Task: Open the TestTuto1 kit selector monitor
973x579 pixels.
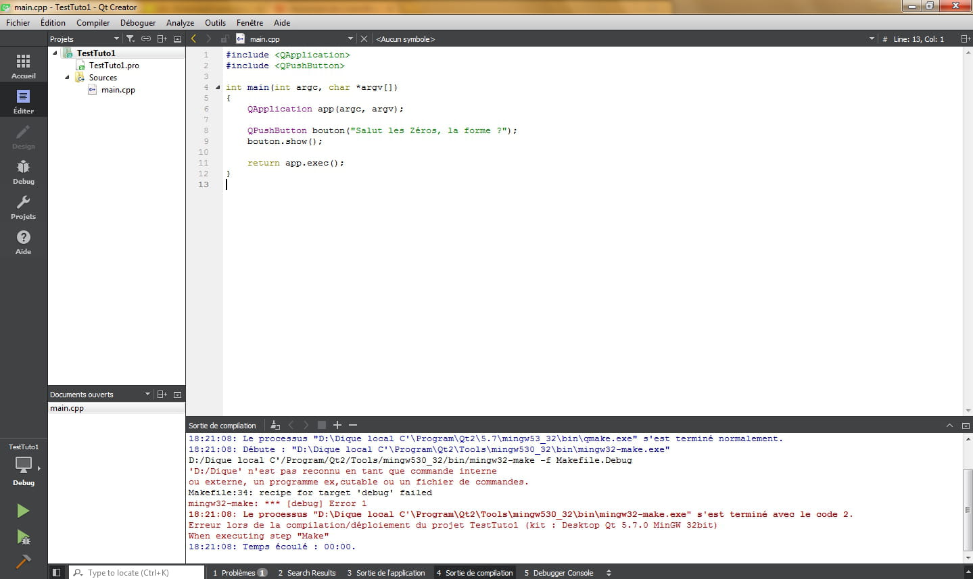Action: [x=24, y=464]
